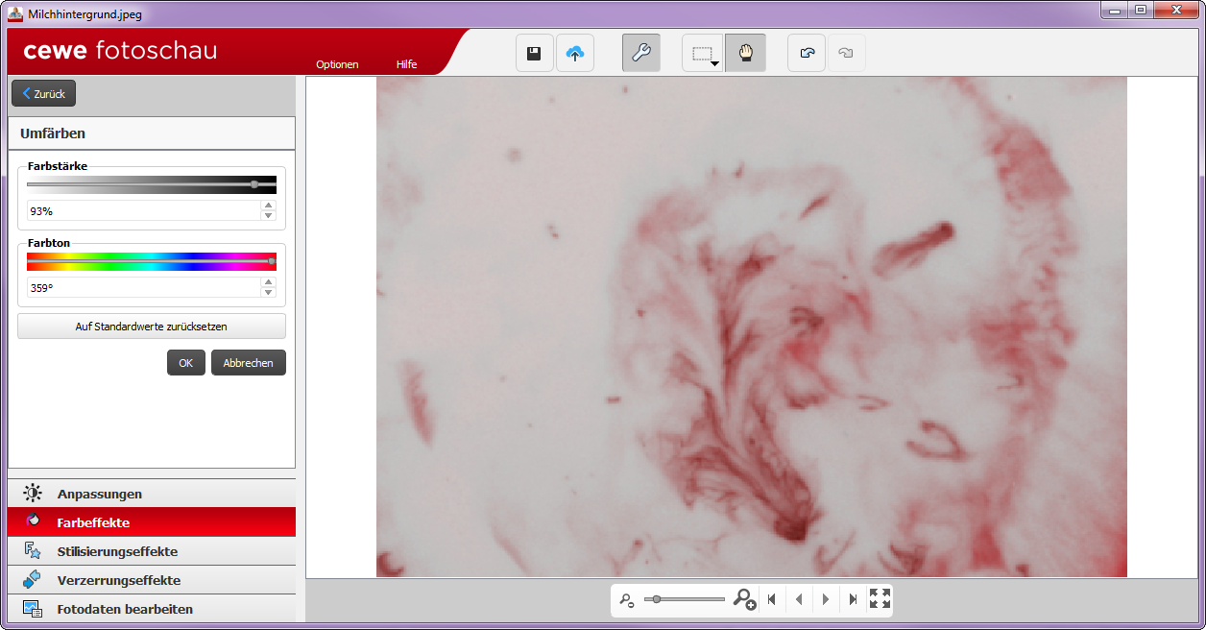Click the Umfärben panel heading

[53, 133]
